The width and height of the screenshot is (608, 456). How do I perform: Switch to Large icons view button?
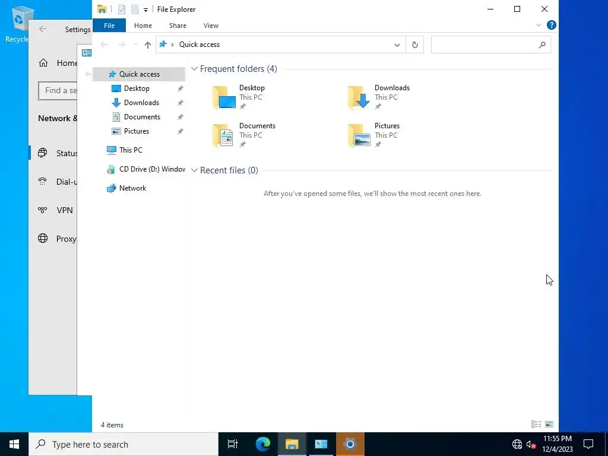(x=549, y=425)
